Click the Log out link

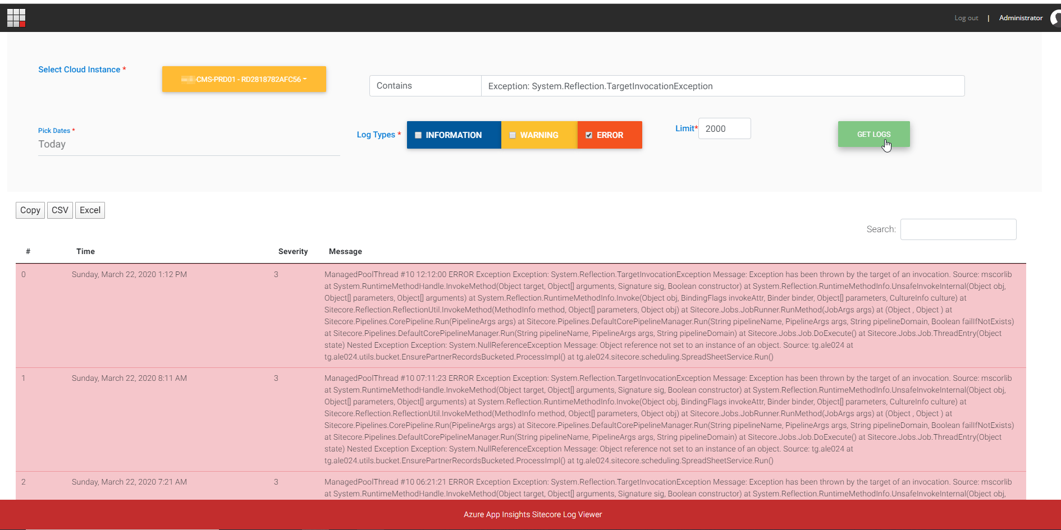coord(966,17)
